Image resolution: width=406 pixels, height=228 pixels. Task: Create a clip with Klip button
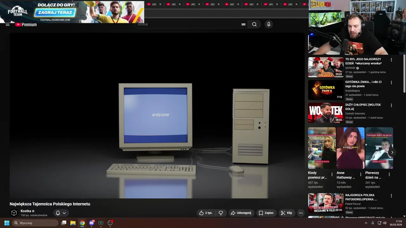point(286,213)
